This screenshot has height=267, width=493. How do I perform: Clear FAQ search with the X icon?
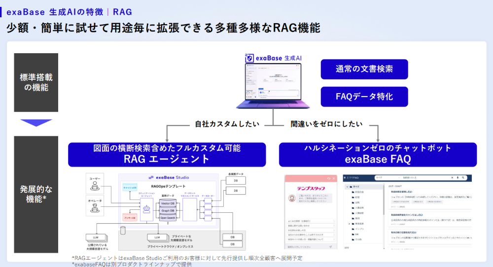pos(452,177)
